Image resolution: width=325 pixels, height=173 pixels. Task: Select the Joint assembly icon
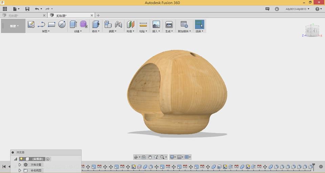[x=118, y=24]
